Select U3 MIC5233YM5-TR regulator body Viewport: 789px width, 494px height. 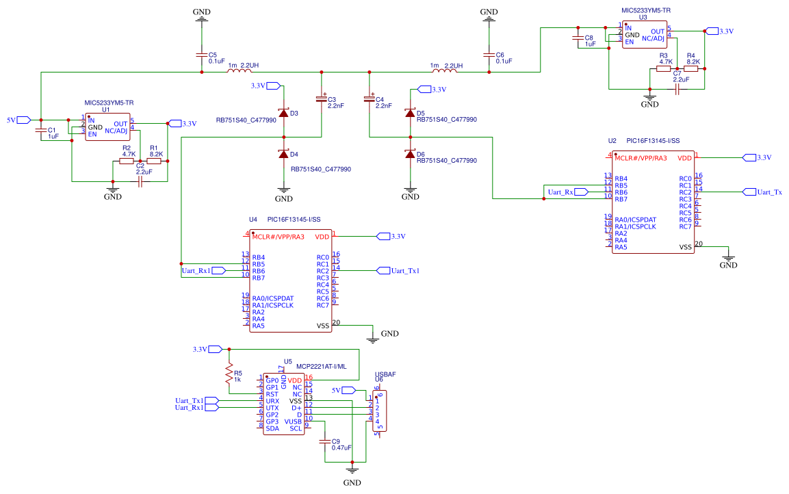point(645,34)
